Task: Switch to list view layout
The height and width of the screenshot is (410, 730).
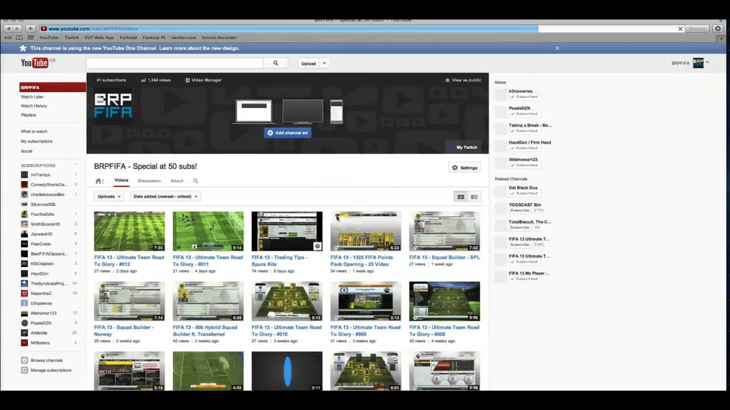Action: click(474, 196)
